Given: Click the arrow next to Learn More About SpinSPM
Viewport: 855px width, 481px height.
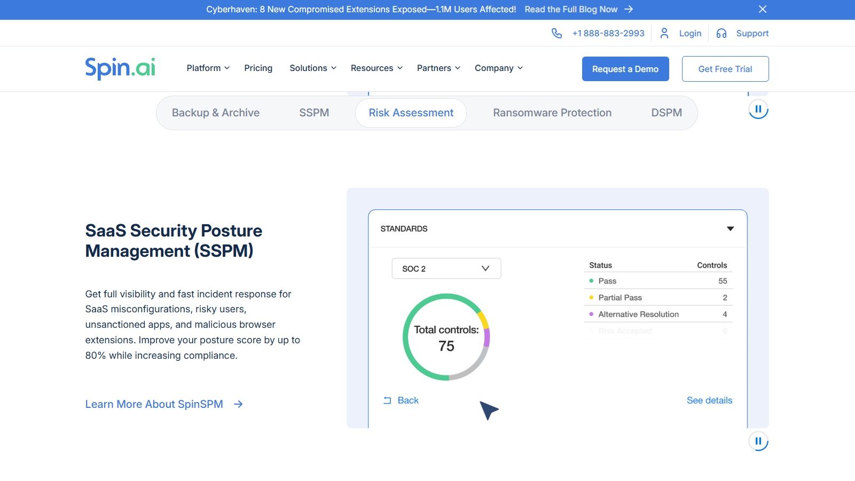Looking at the screenshot, I should click(238, 404).
